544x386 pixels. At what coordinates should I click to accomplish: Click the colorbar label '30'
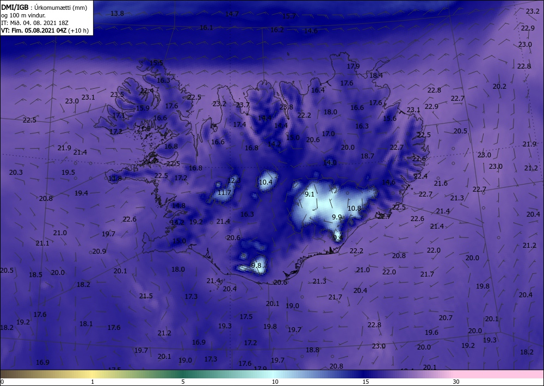[456, 382]
